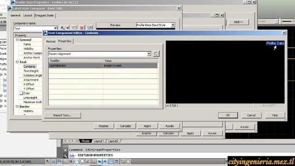The height and width of the screenshot is (166, 295).
Task: Toggle Ortho Mode in status bar
Action: (65, 161)
